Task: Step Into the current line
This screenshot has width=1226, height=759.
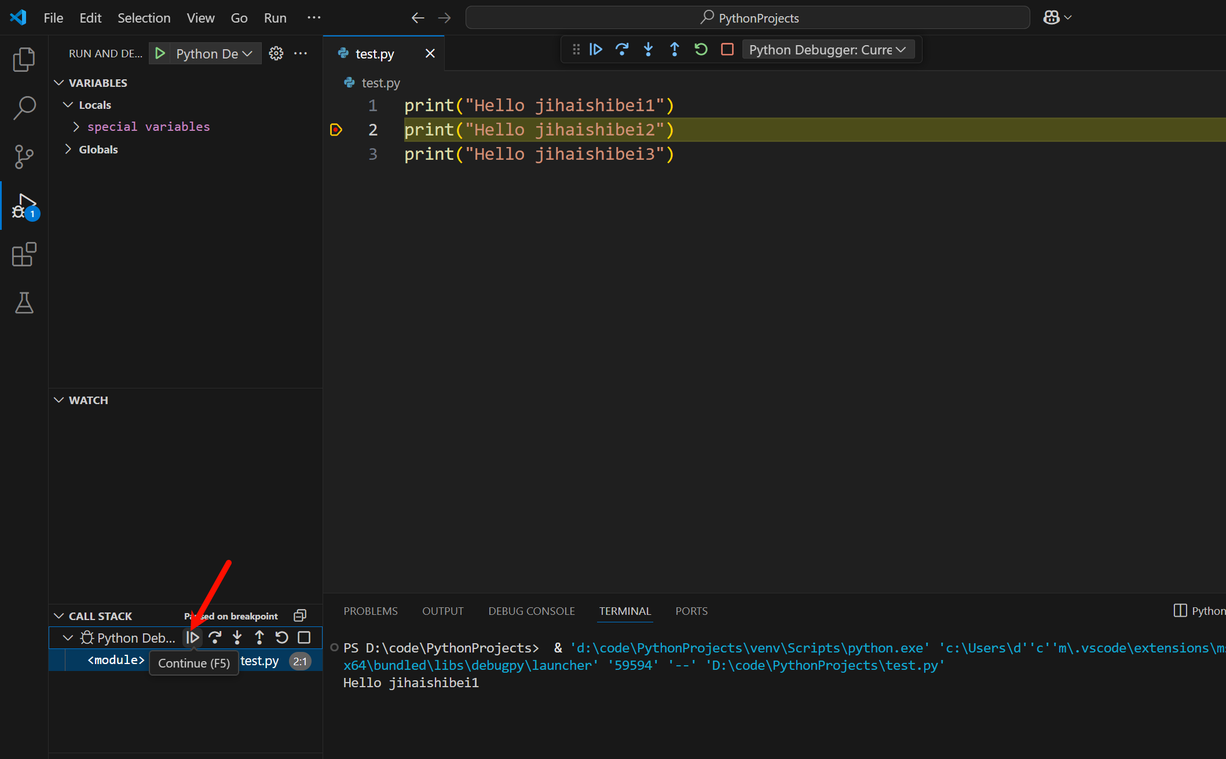Action: pyautogui.click(x=648, y=49)
